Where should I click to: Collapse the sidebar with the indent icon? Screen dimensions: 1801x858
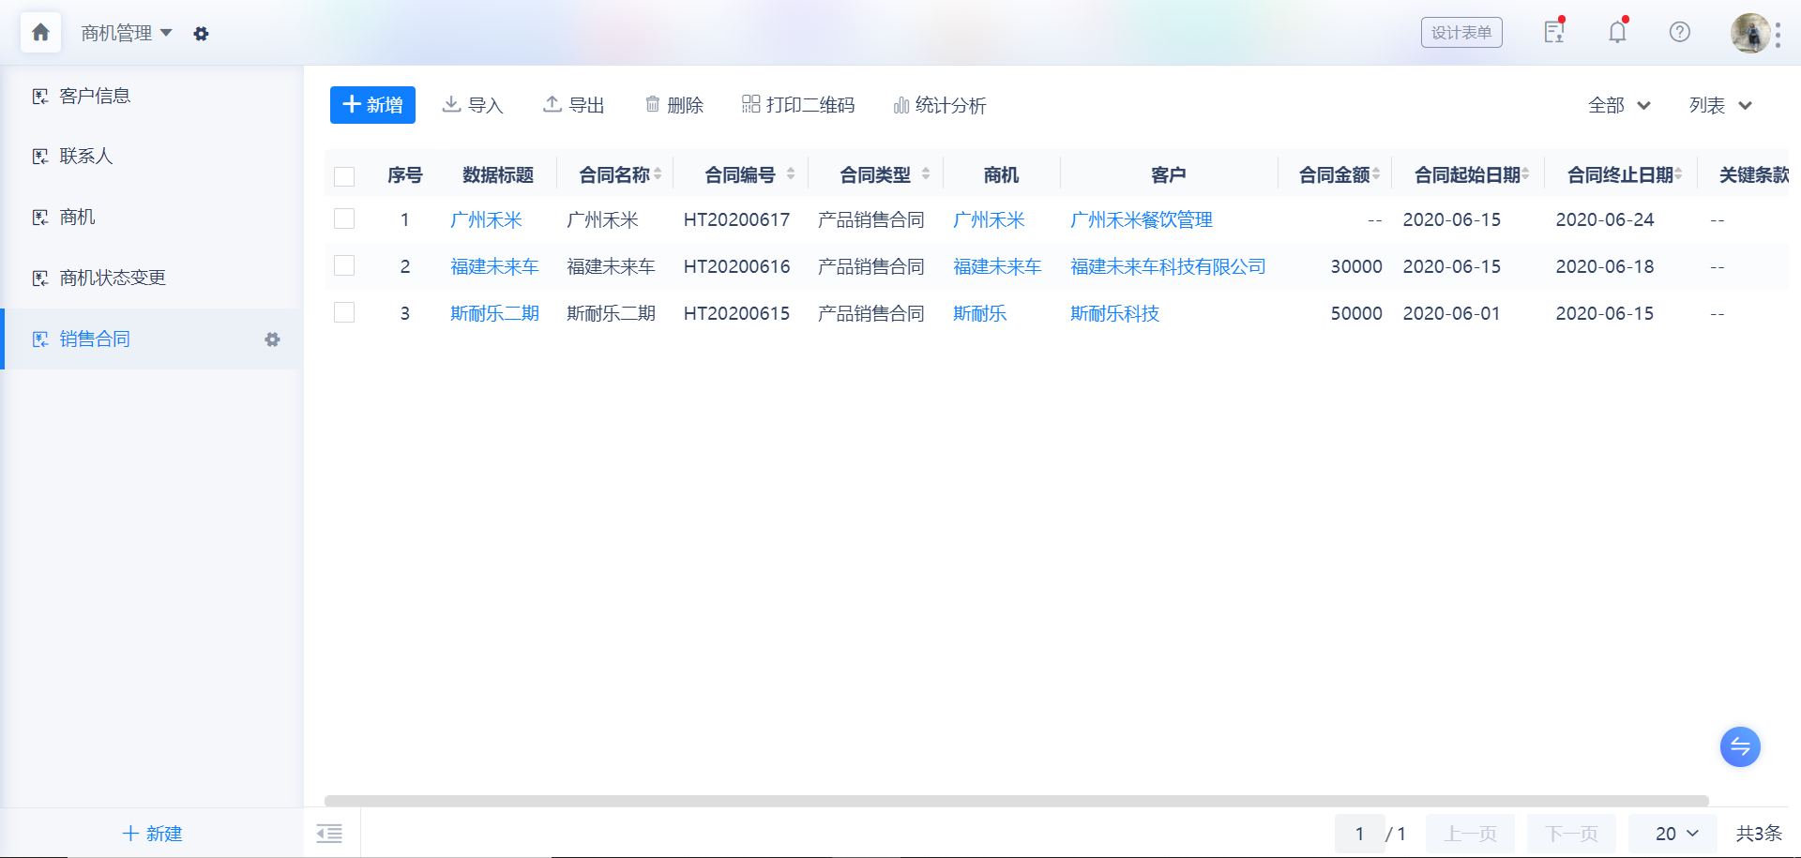click(329, 833)
